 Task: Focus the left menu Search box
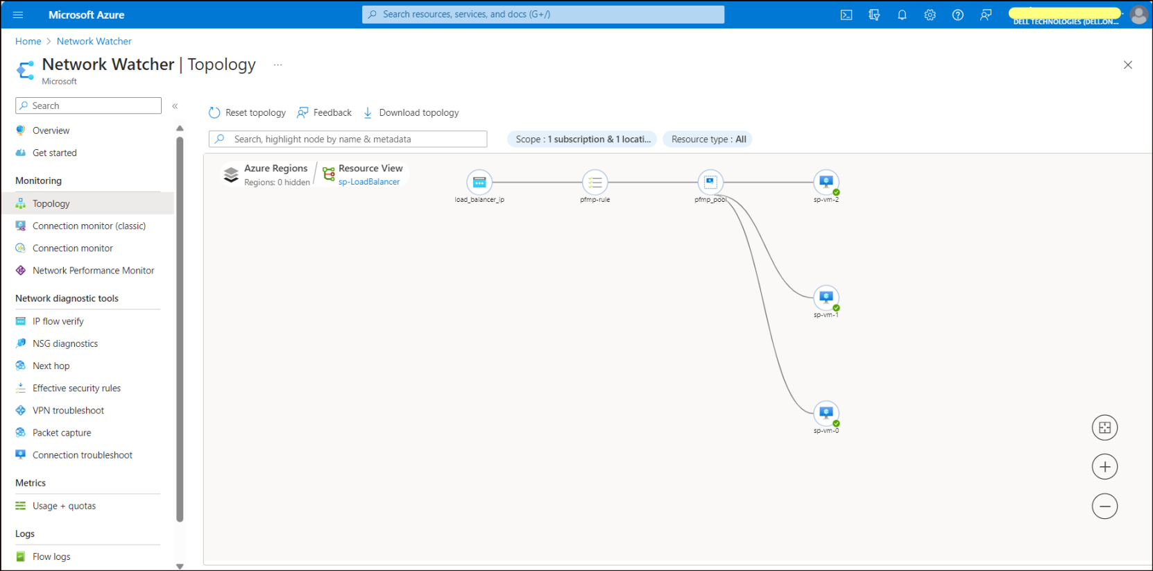88,105
